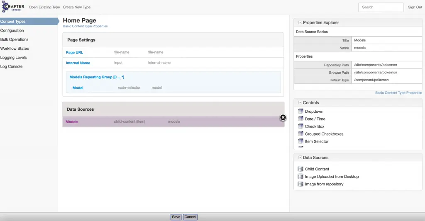
Task: Click the Crafter Studio logo
Action: click(13, 7)
